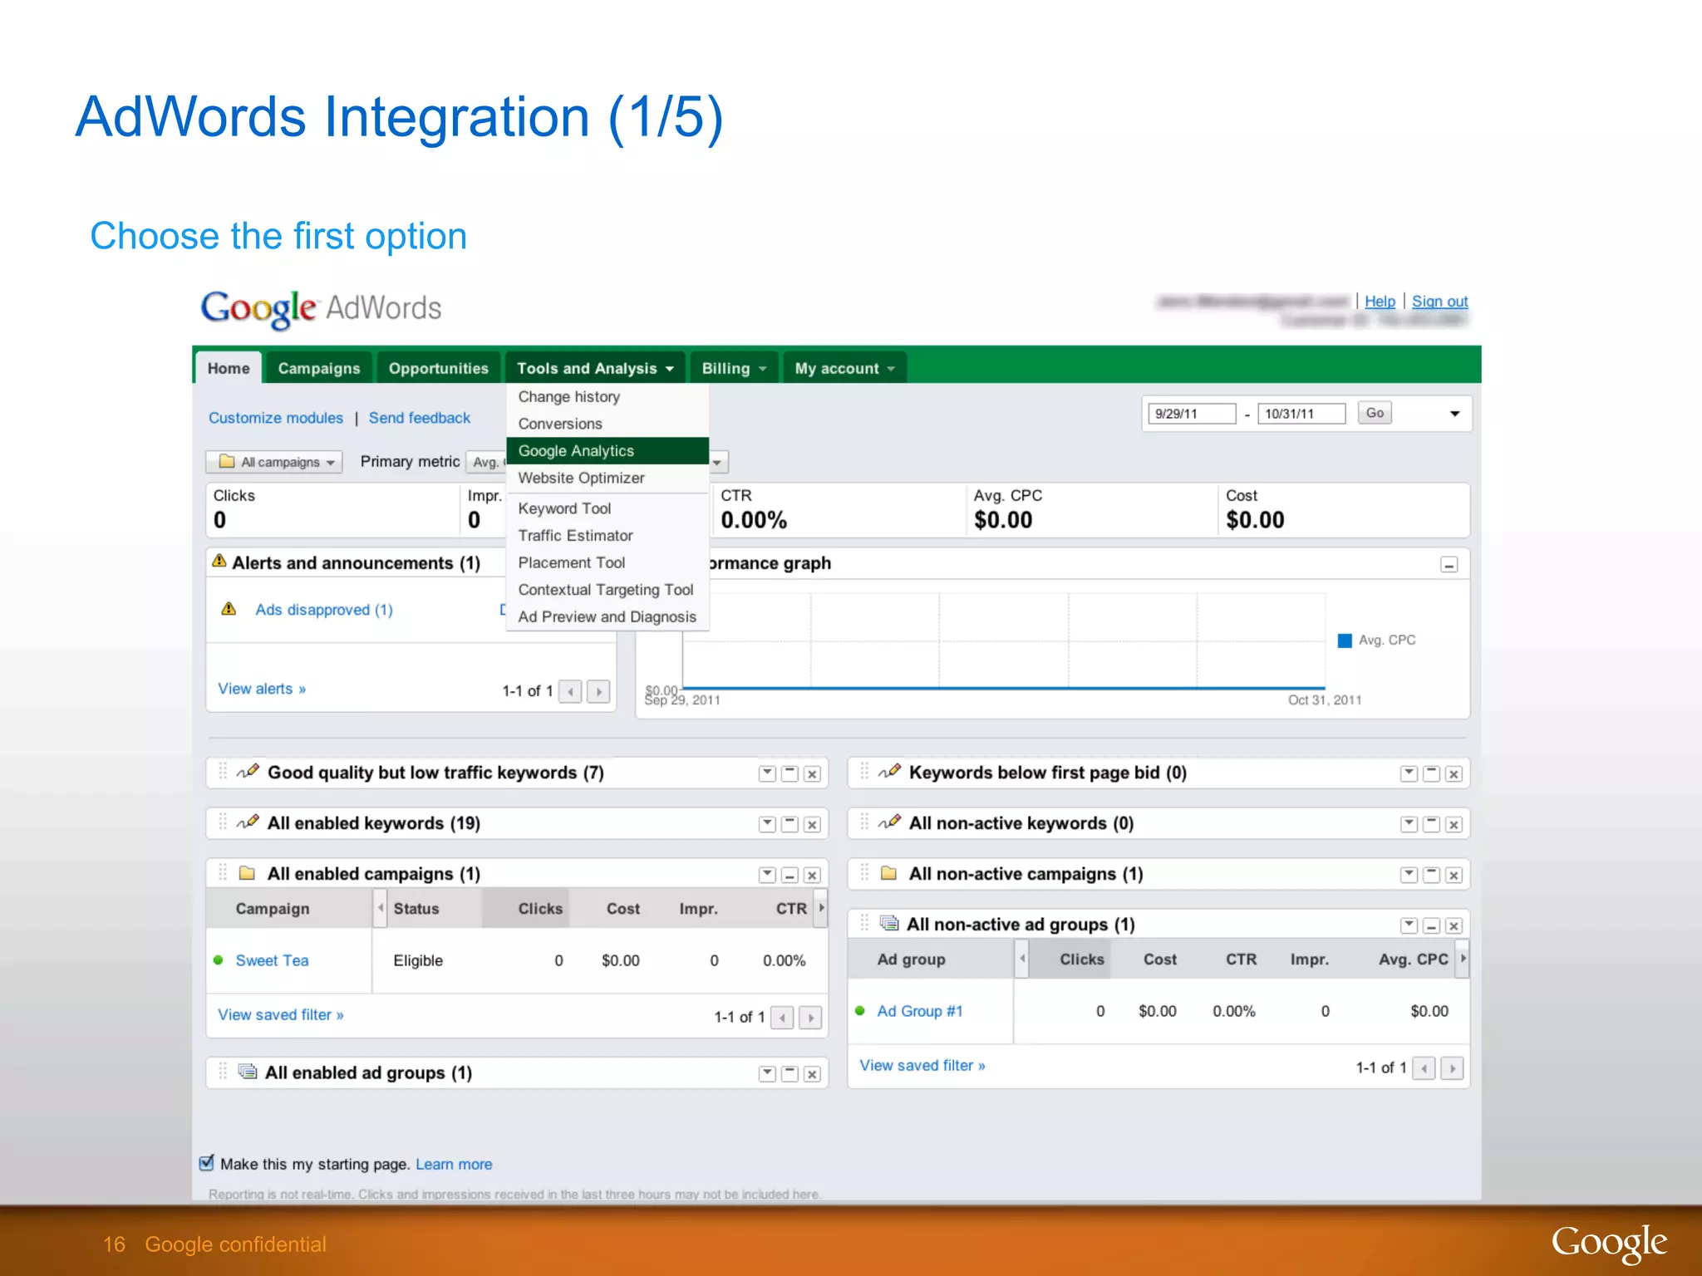Open Tools and Analysis menu
This screenshot has height=1276, width=1702.
pyautogui.click(x=595, y=368)
